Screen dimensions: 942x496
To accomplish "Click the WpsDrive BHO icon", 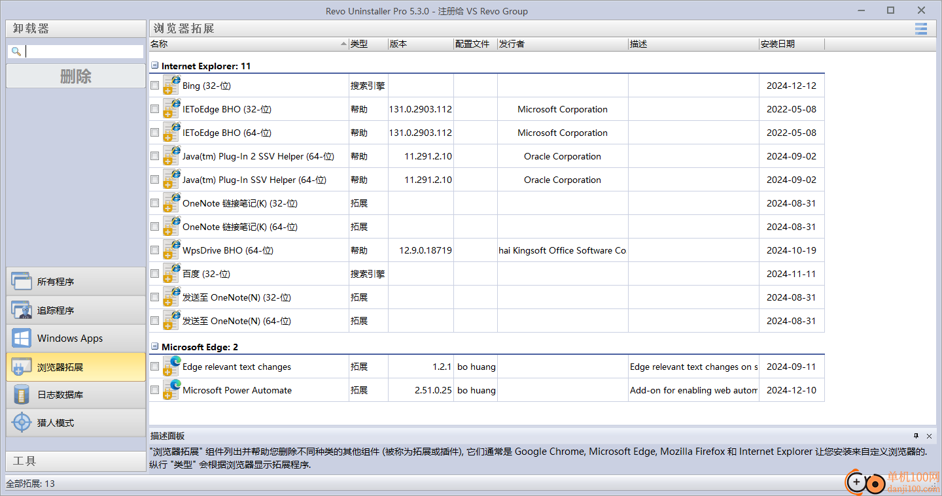I will (x=171, y=250).
